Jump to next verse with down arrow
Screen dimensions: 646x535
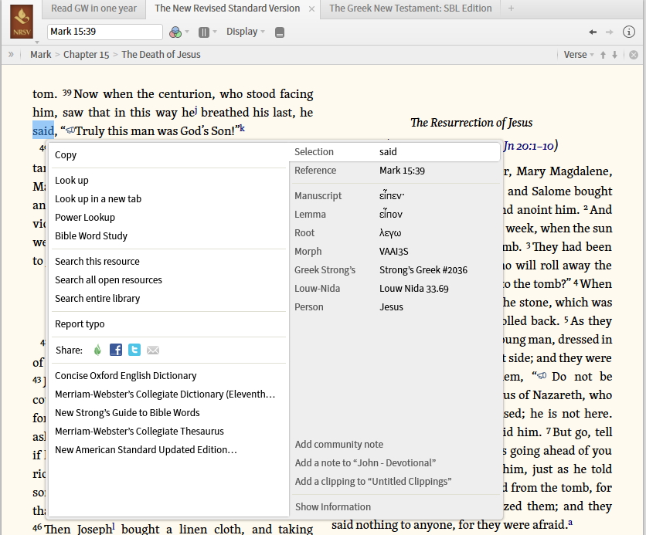pos(614,55)
